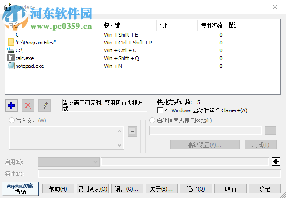
Task: Click the condition text field beside 启用
Action: 185,162
